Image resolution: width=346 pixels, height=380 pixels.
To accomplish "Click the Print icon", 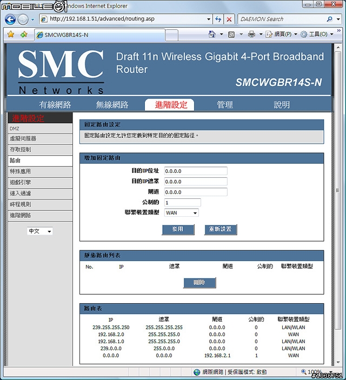I will [251, 35].
